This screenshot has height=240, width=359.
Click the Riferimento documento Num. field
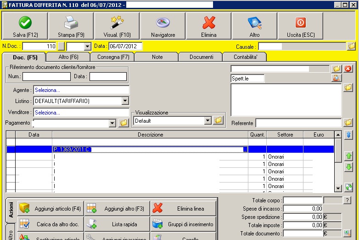(46, 76)
